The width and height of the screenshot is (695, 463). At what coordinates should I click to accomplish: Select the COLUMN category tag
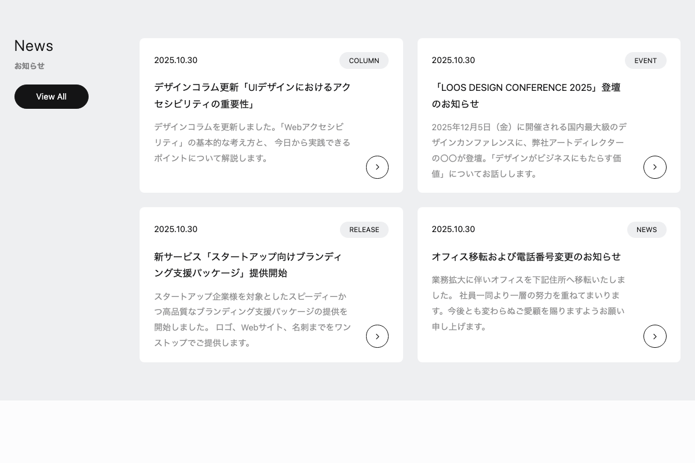(364, 60)
